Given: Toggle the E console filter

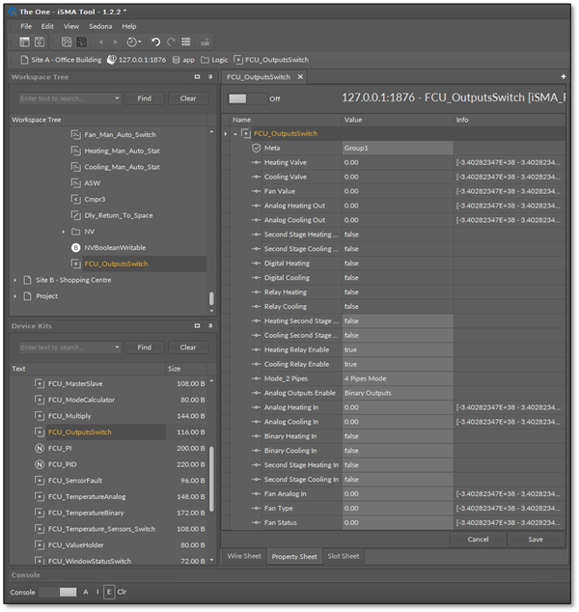Looking at the screenshot, I should (109, 592).
